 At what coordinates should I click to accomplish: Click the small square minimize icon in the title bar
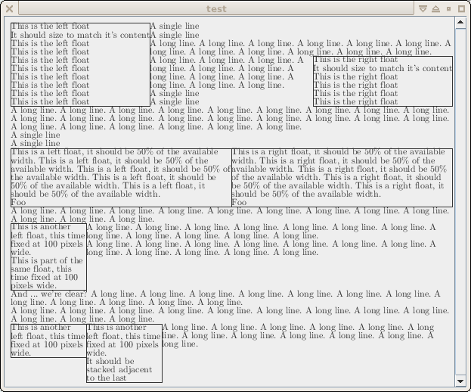(449, 9)
